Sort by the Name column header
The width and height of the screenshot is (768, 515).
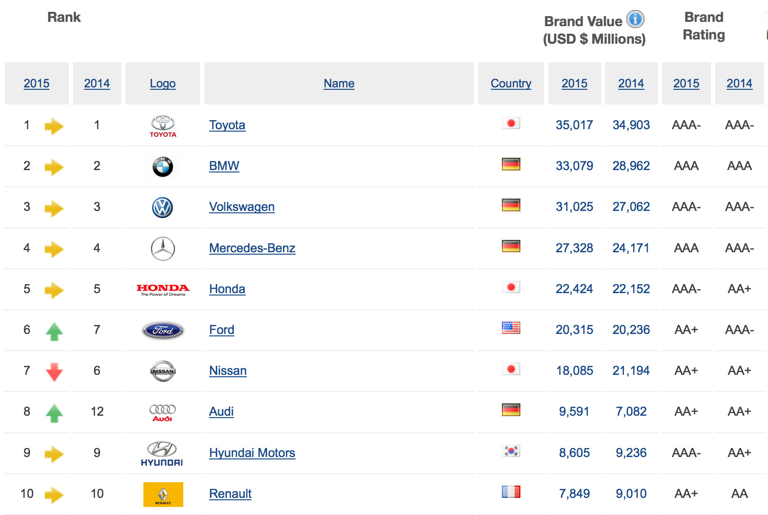tap(339, 84)
